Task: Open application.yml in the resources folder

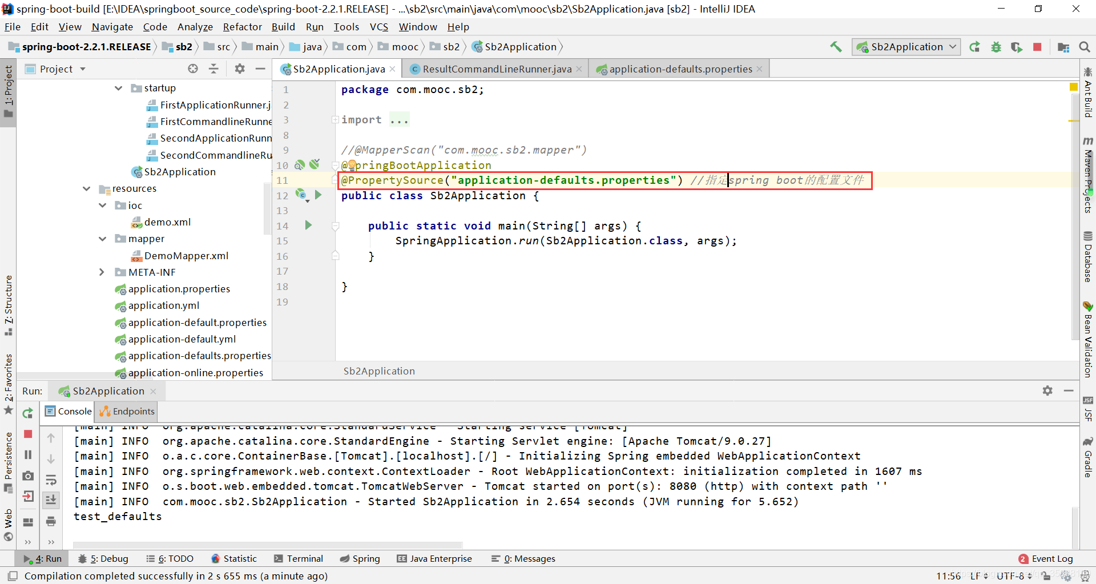Action: [158, 305]
